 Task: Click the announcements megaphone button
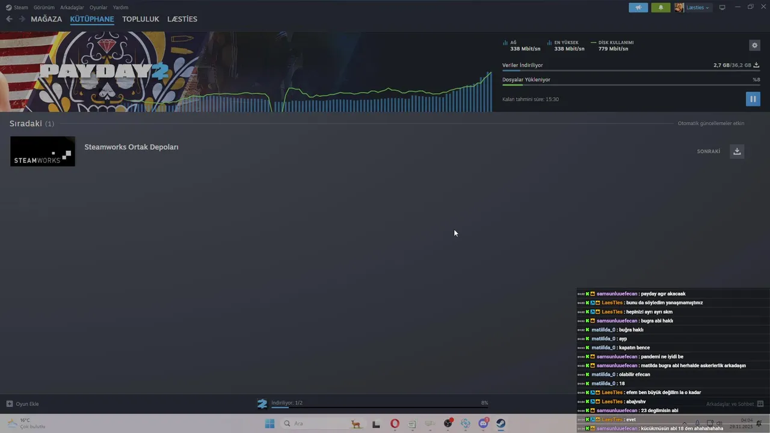coord(638,7)
